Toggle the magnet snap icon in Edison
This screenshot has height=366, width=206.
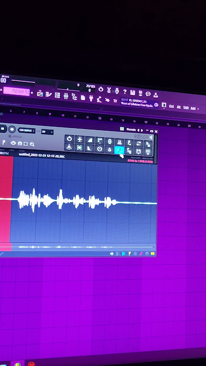pos(20,143)
